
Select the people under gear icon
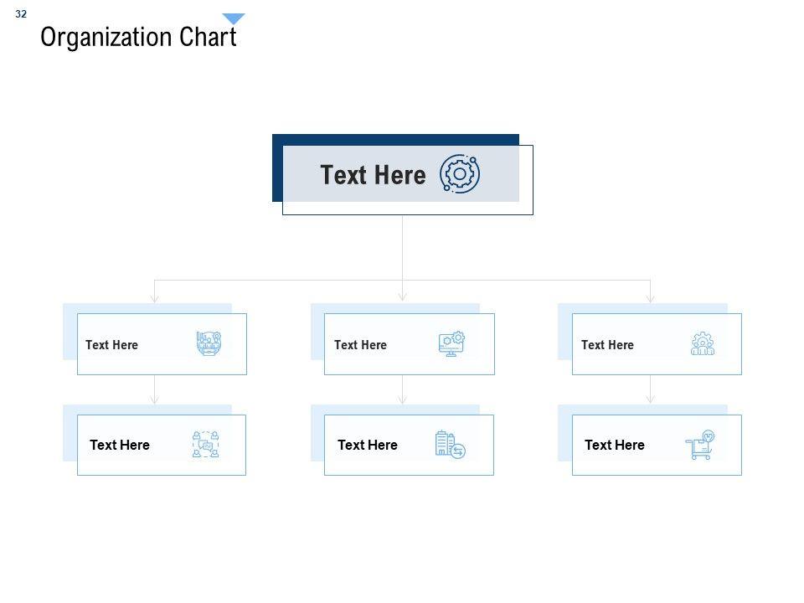[x=703, y=344]
